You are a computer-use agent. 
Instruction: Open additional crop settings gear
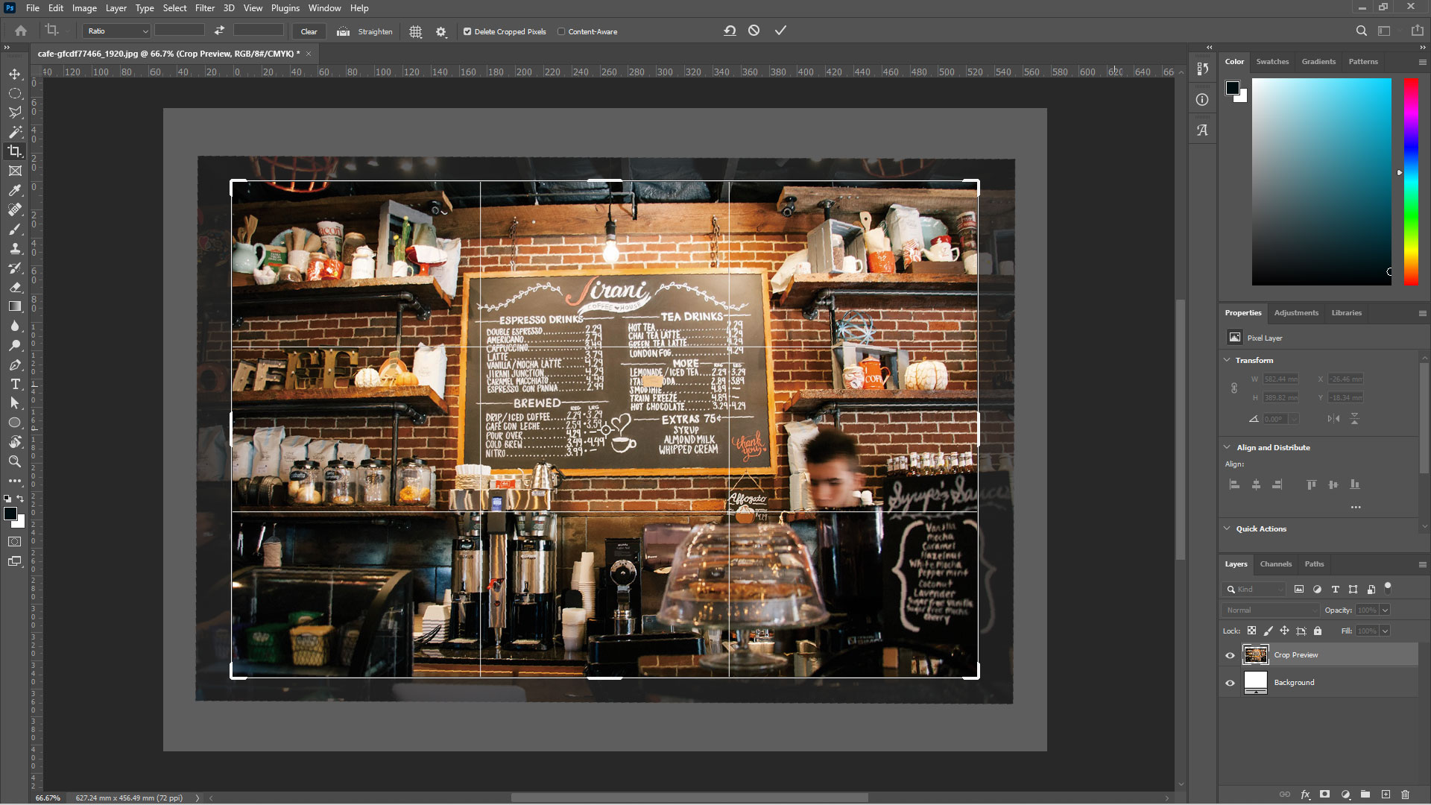[x=441, y=31]
